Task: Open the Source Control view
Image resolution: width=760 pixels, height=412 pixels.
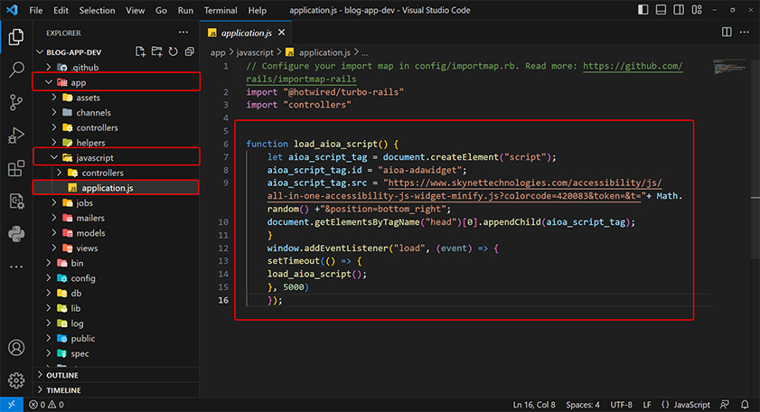Action: pyautogui.click(x=16, y=102)
